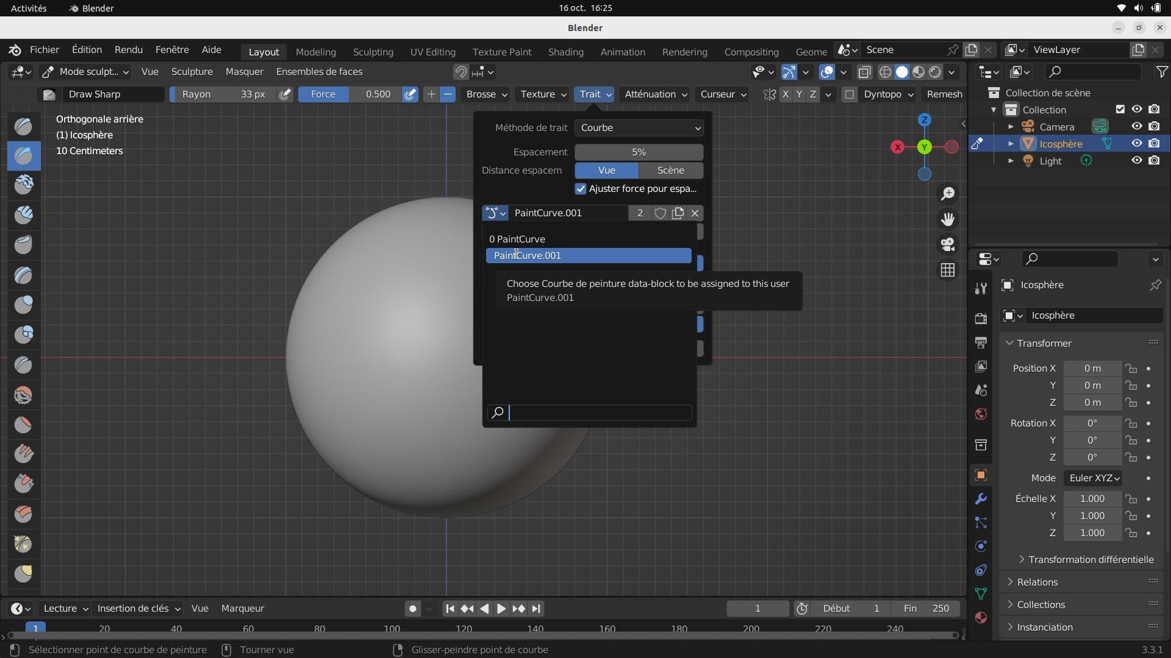Toggle X-ray display icon

click(x=864, y=72)
